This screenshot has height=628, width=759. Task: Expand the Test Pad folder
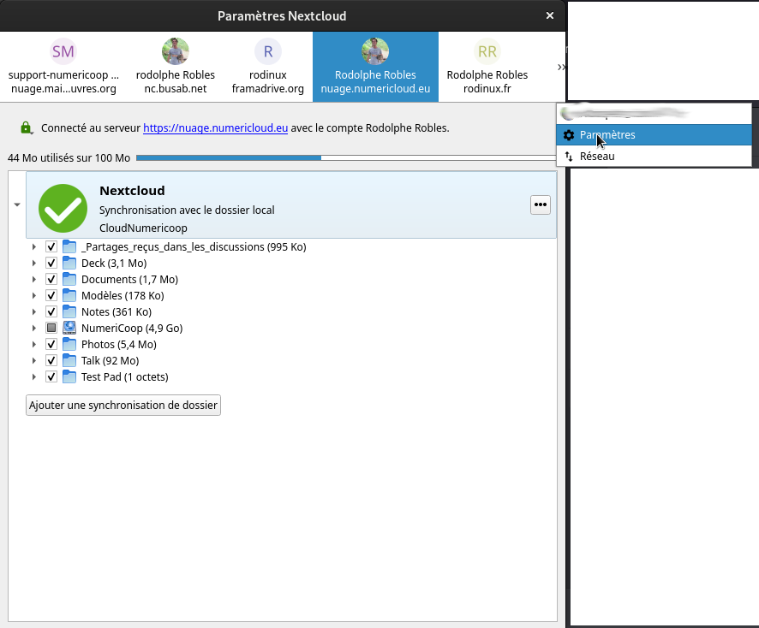point(34,377)
